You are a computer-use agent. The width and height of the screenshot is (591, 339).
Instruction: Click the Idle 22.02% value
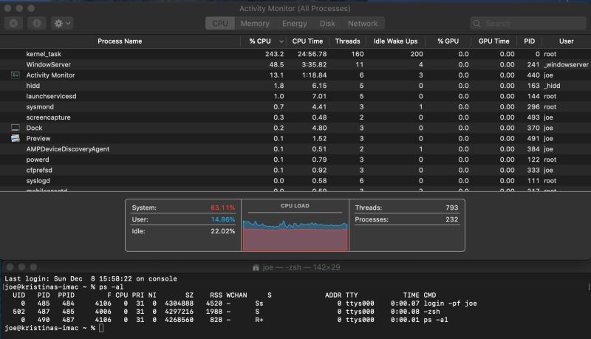223,231
